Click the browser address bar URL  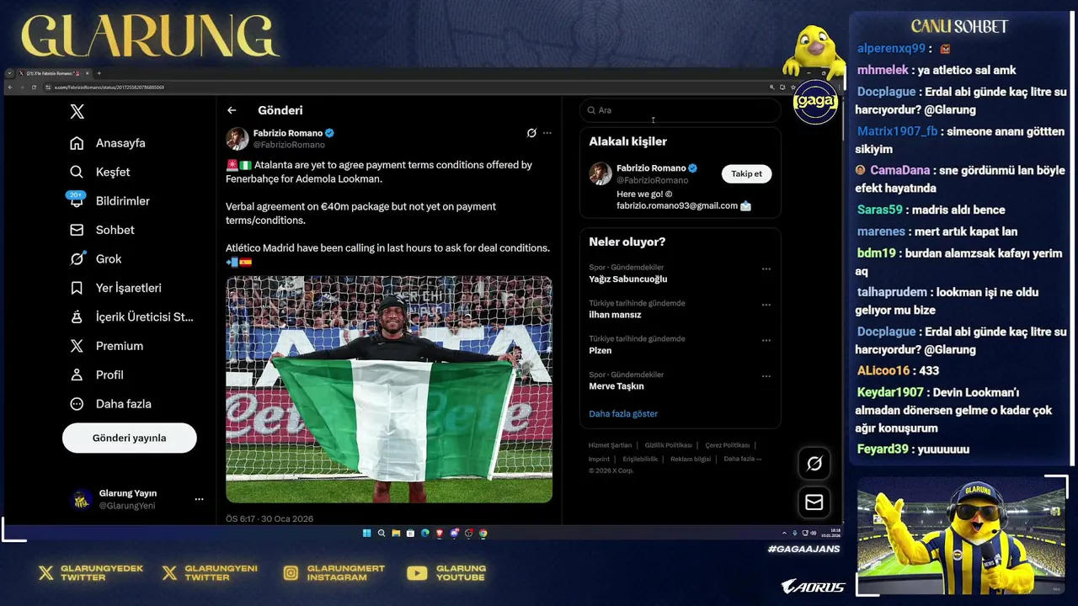point(109,87)
